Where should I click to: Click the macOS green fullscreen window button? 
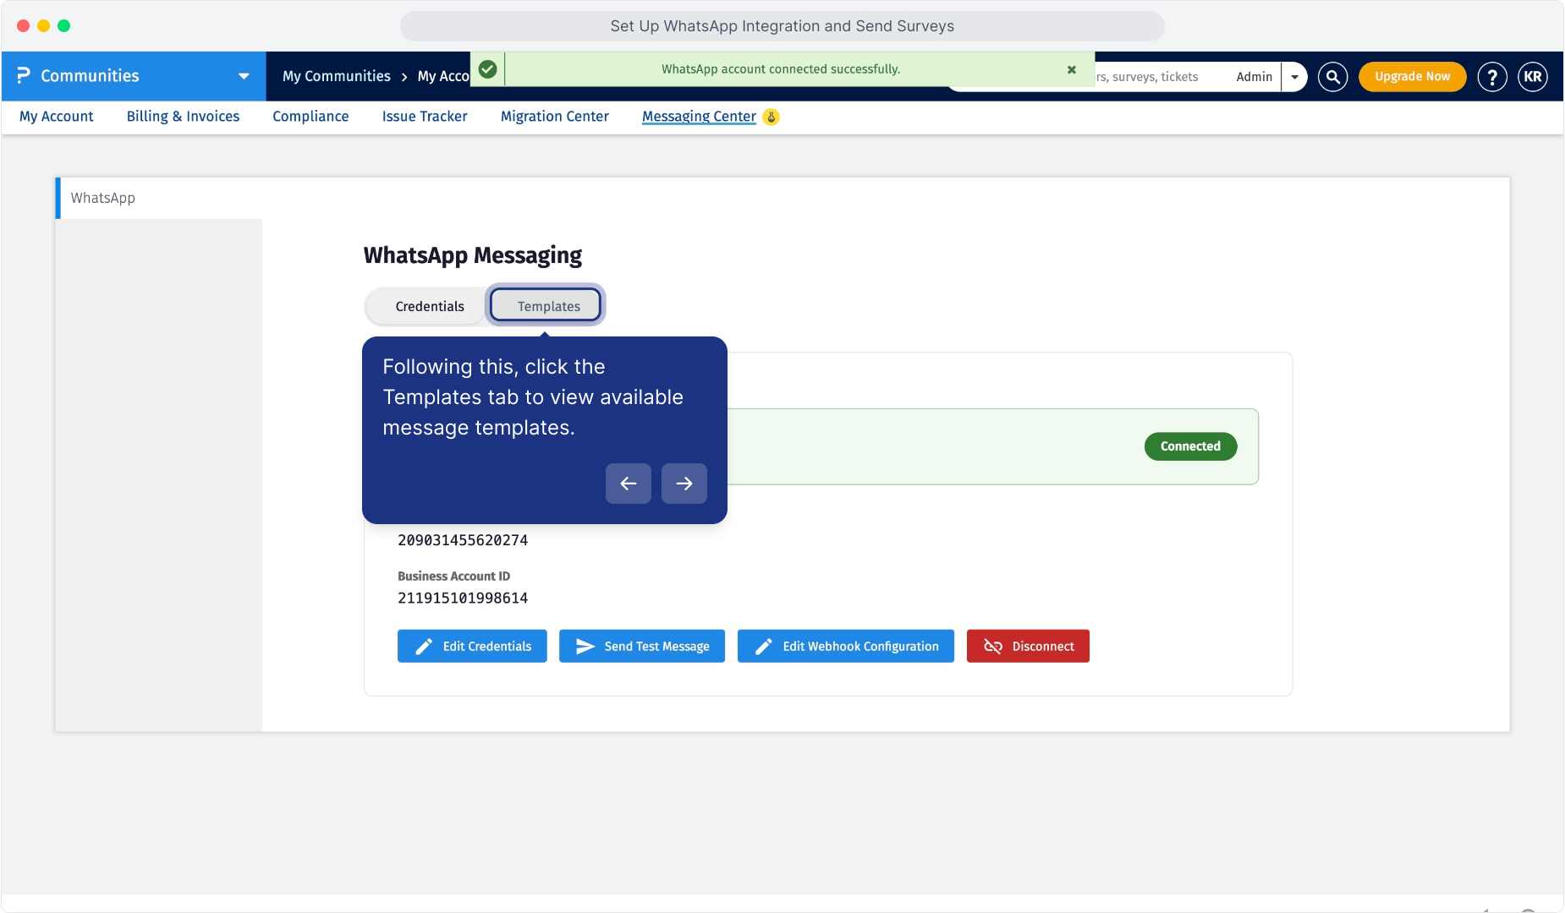64,26
